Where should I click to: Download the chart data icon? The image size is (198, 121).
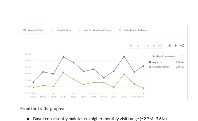[169, 45]
